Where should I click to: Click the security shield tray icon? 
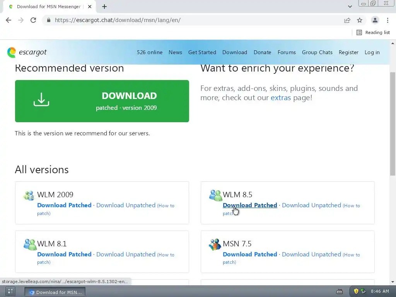coord(356,292)
